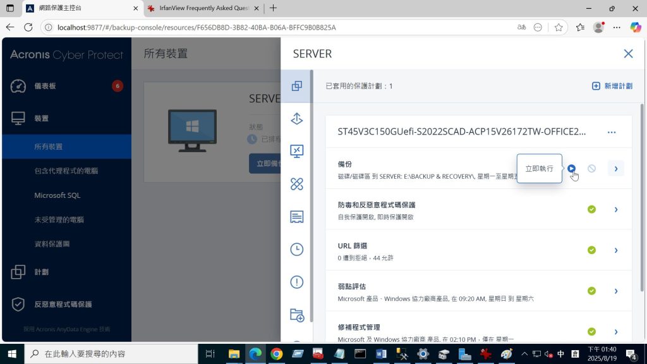Image resolution: width=647 pixels, height=364 pixels.
Task: Open 儀表板 in the left navigation
Action: tap(45, 86)
